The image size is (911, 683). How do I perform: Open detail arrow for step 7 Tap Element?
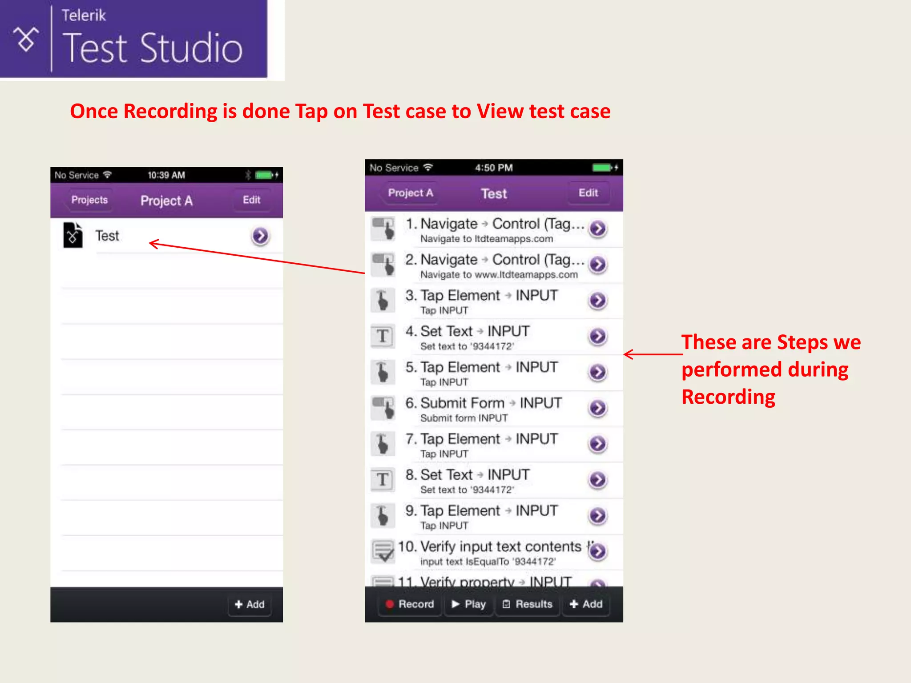click(598, 444)
